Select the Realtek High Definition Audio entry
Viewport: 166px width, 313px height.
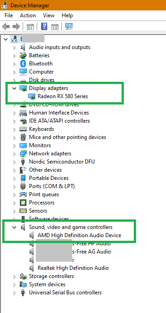[x=73, y=268]
